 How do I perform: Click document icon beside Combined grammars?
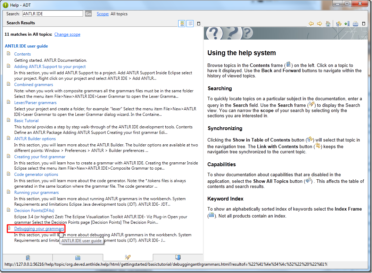(x=9, y=84)
